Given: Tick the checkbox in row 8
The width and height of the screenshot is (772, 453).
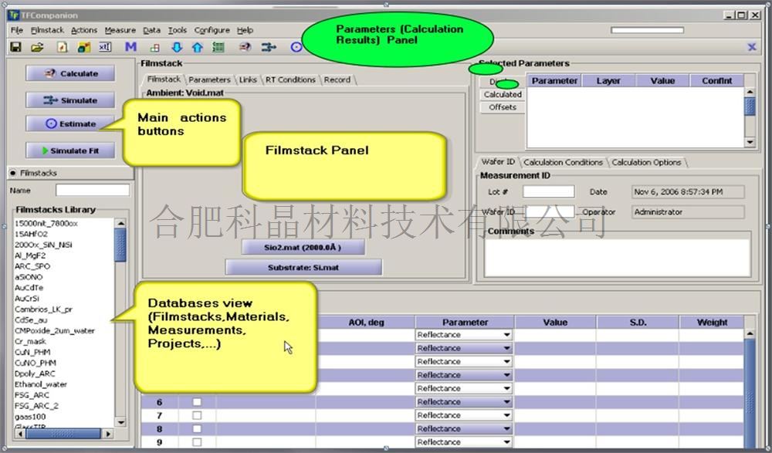Looking at the screenshot, I should pyautogui.click(x=197, y=429).
